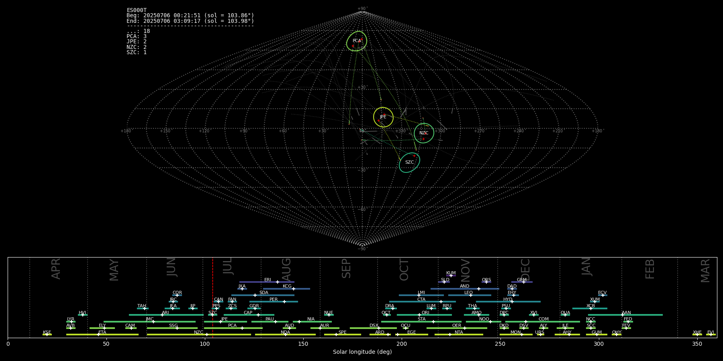The image size is (723, 361).
Task: Click the NZC radiant circle on the sky map
Action: [424, 133]
